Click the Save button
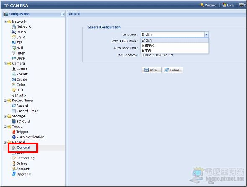The image size is (247, 187). click(152, 70)
